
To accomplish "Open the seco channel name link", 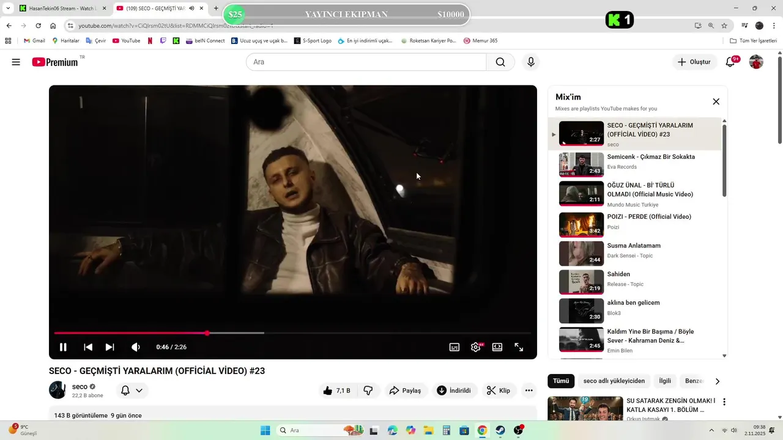I will 80,387.
